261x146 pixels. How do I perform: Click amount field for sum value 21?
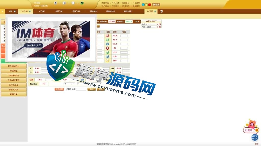[x=124, y=36]
